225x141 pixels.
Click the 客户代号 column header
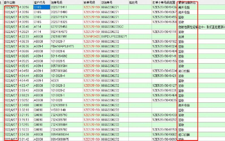(x=40, y=3)
